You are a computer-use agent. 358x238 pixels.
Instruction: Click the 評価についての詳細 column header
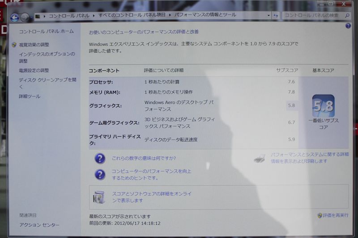click(x=164, y=71)
